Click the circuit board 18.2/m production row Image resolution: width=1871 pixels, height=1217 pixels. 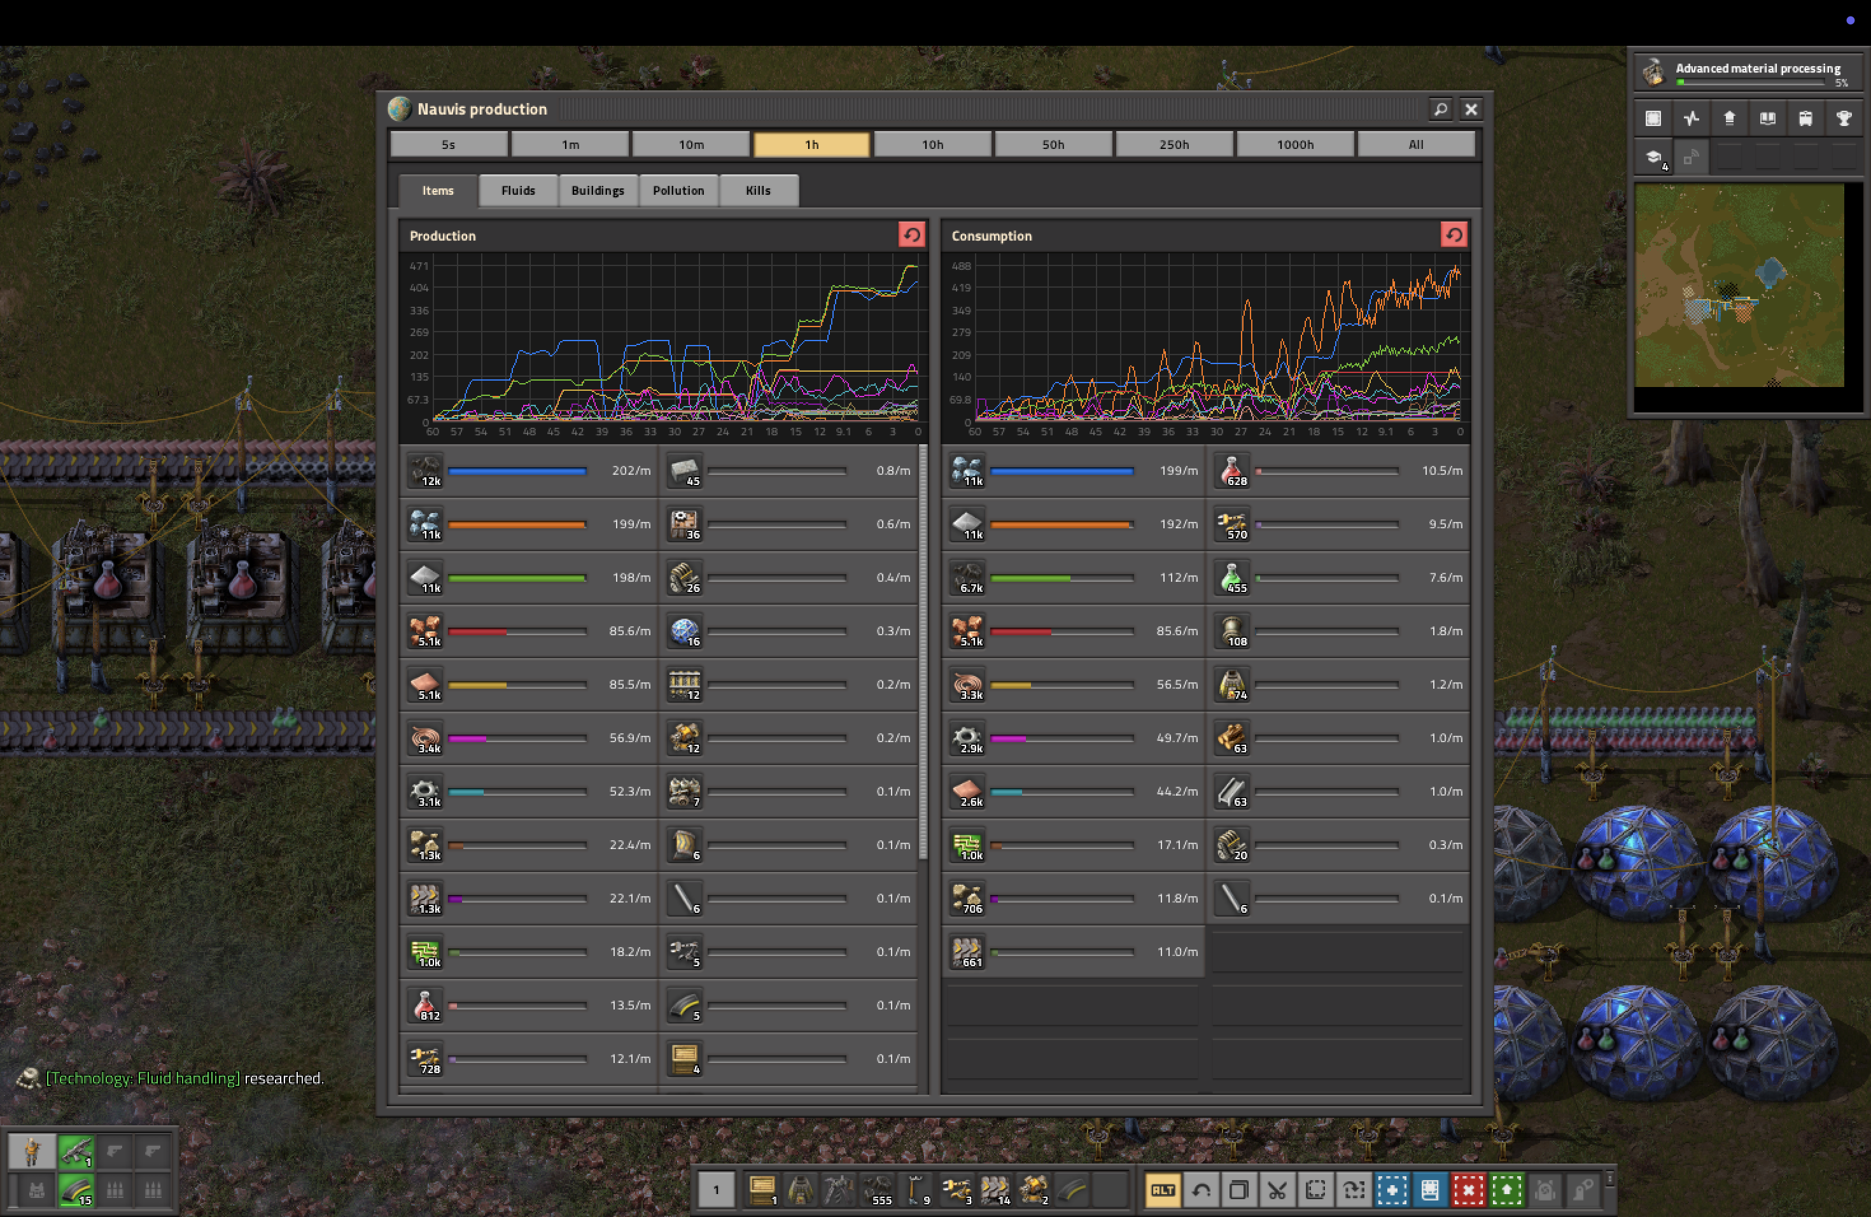tap(529, 952)
